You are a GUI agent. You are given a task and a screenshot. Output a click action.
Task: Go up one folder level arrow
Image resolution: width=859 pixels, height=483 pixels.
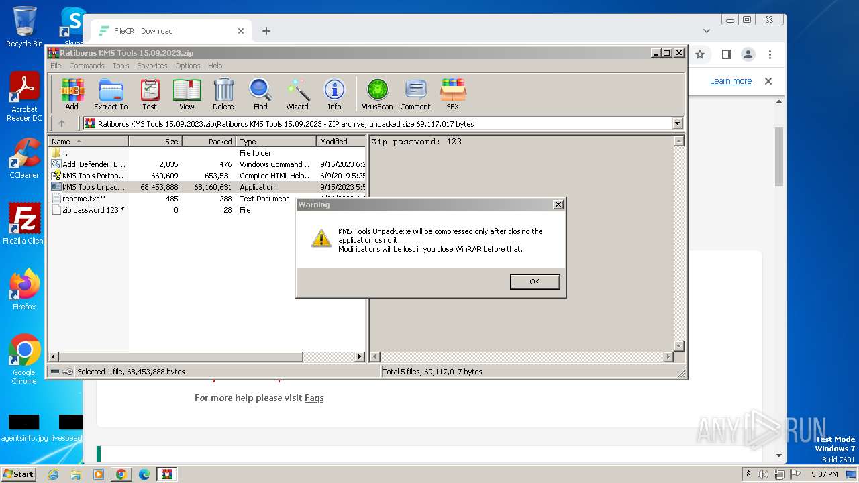(x=62, y=123)
